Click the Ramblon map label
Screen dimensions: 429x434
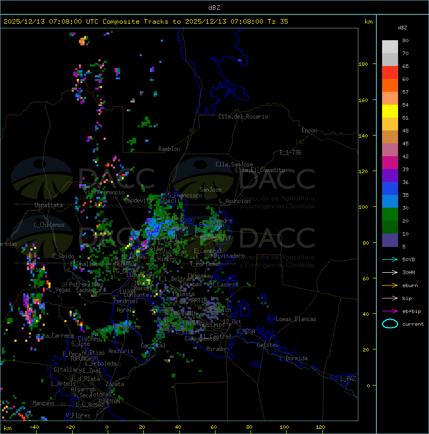(x=169, y=149)
